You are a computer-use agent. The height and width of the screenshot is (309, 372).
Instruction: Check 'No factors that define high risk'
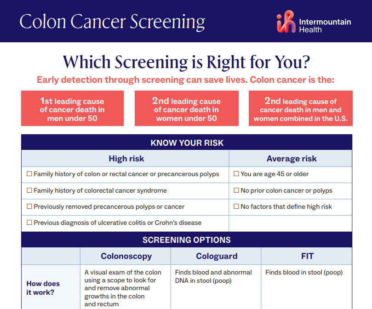236,207
